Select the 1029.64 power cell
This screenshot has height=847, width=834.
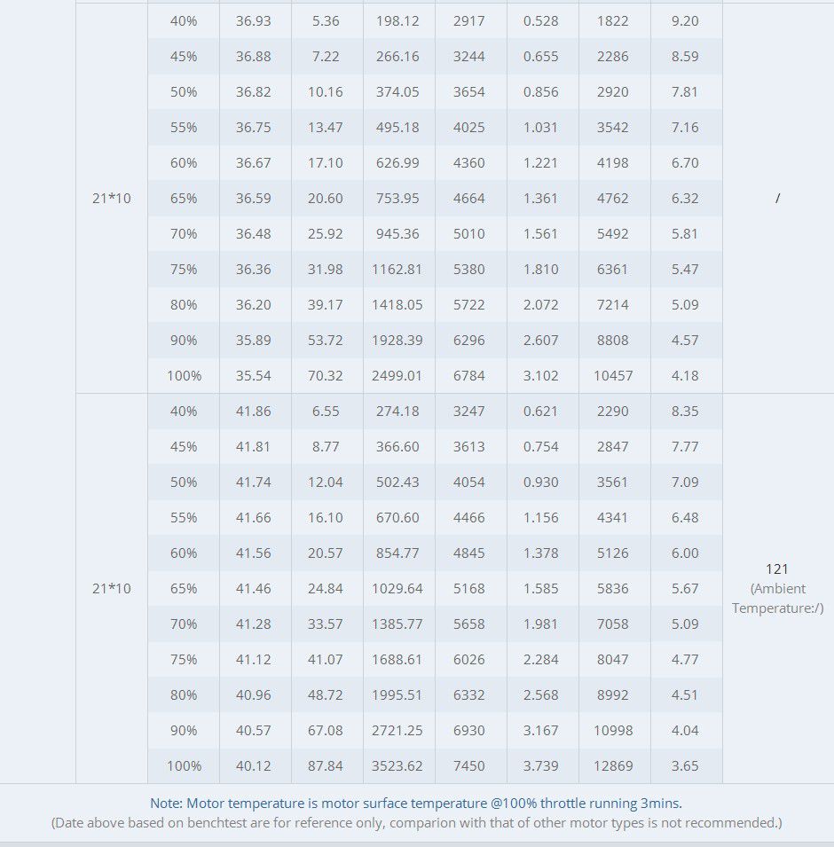[x=397, y=589]
